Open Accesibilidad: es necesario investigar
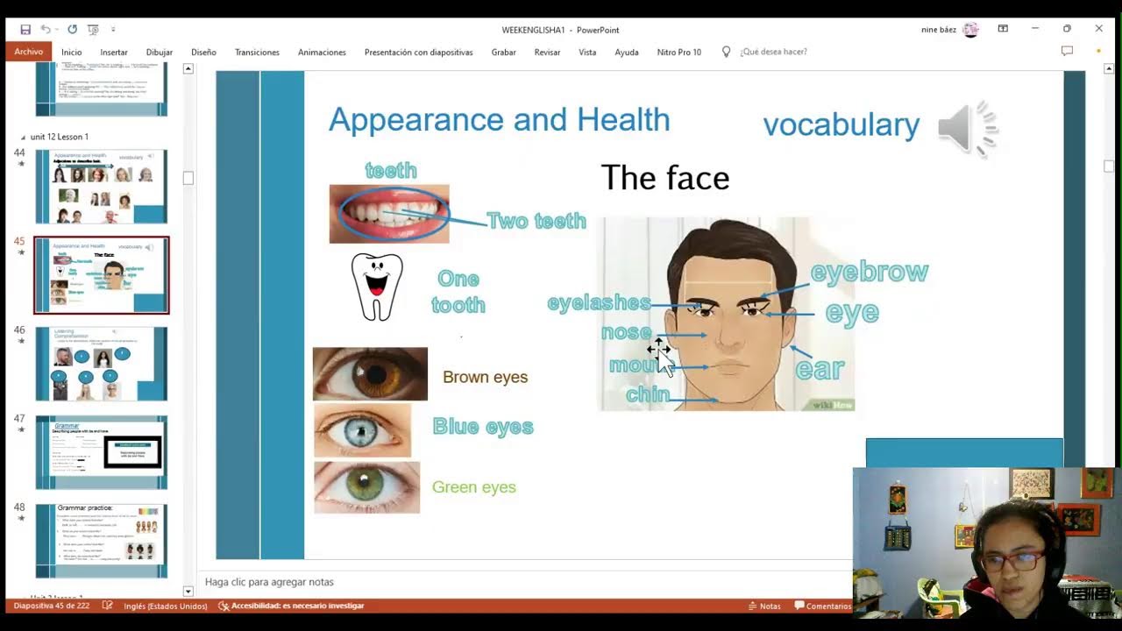Viewport: 1122px width, 631px height. pos(290,606)
